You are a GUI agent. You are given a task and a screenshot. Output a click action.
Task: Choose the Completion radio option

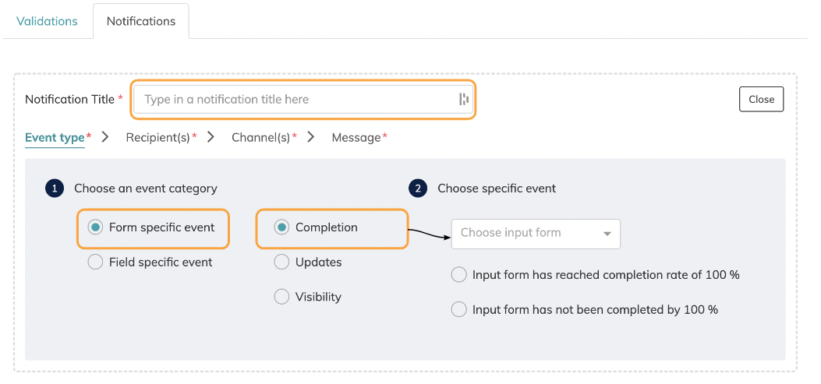tap(281, 227)
